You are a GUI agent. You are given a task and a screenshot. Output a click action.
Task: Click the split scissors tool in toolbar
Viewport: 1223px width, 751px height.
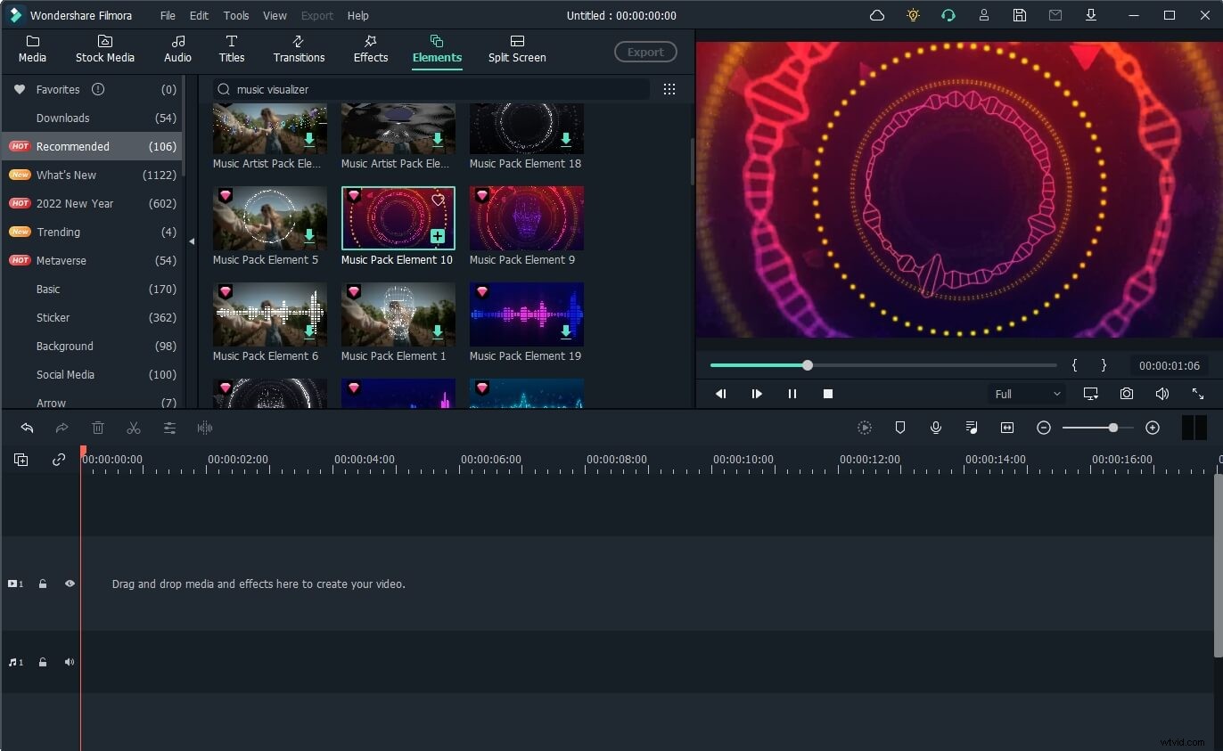[134, 428]
